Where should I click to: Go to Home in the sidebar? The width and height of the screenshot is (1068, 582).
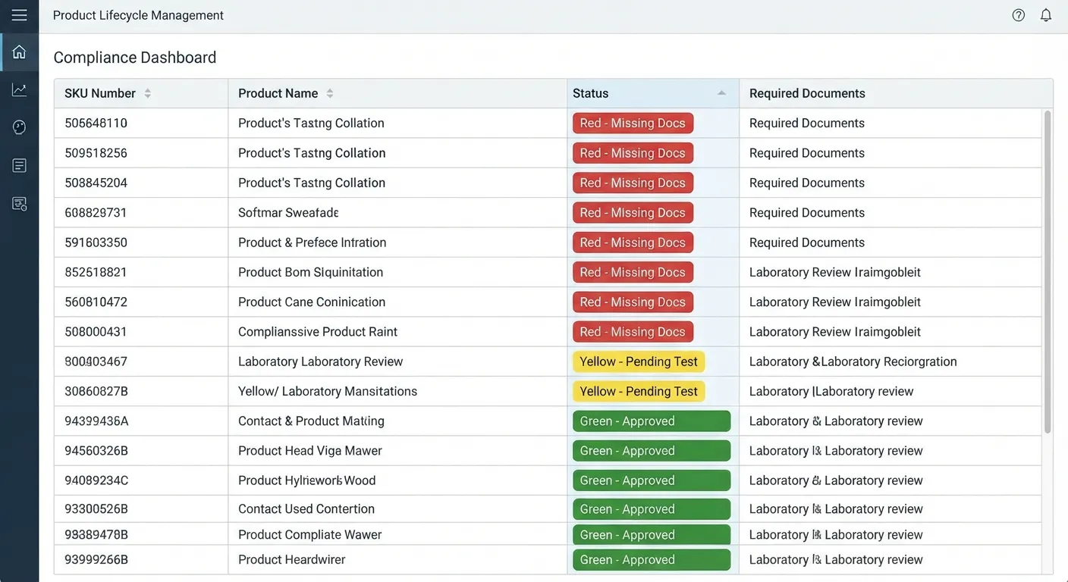pos(19,52)
